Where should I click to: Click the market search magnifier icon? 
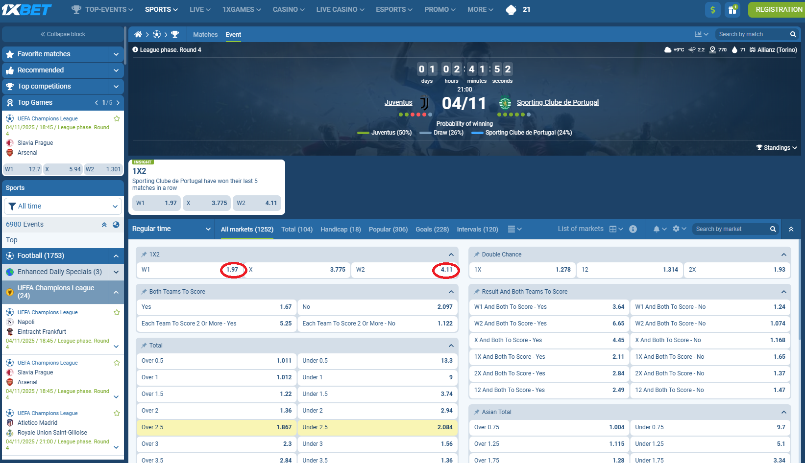tap(773, 229)
